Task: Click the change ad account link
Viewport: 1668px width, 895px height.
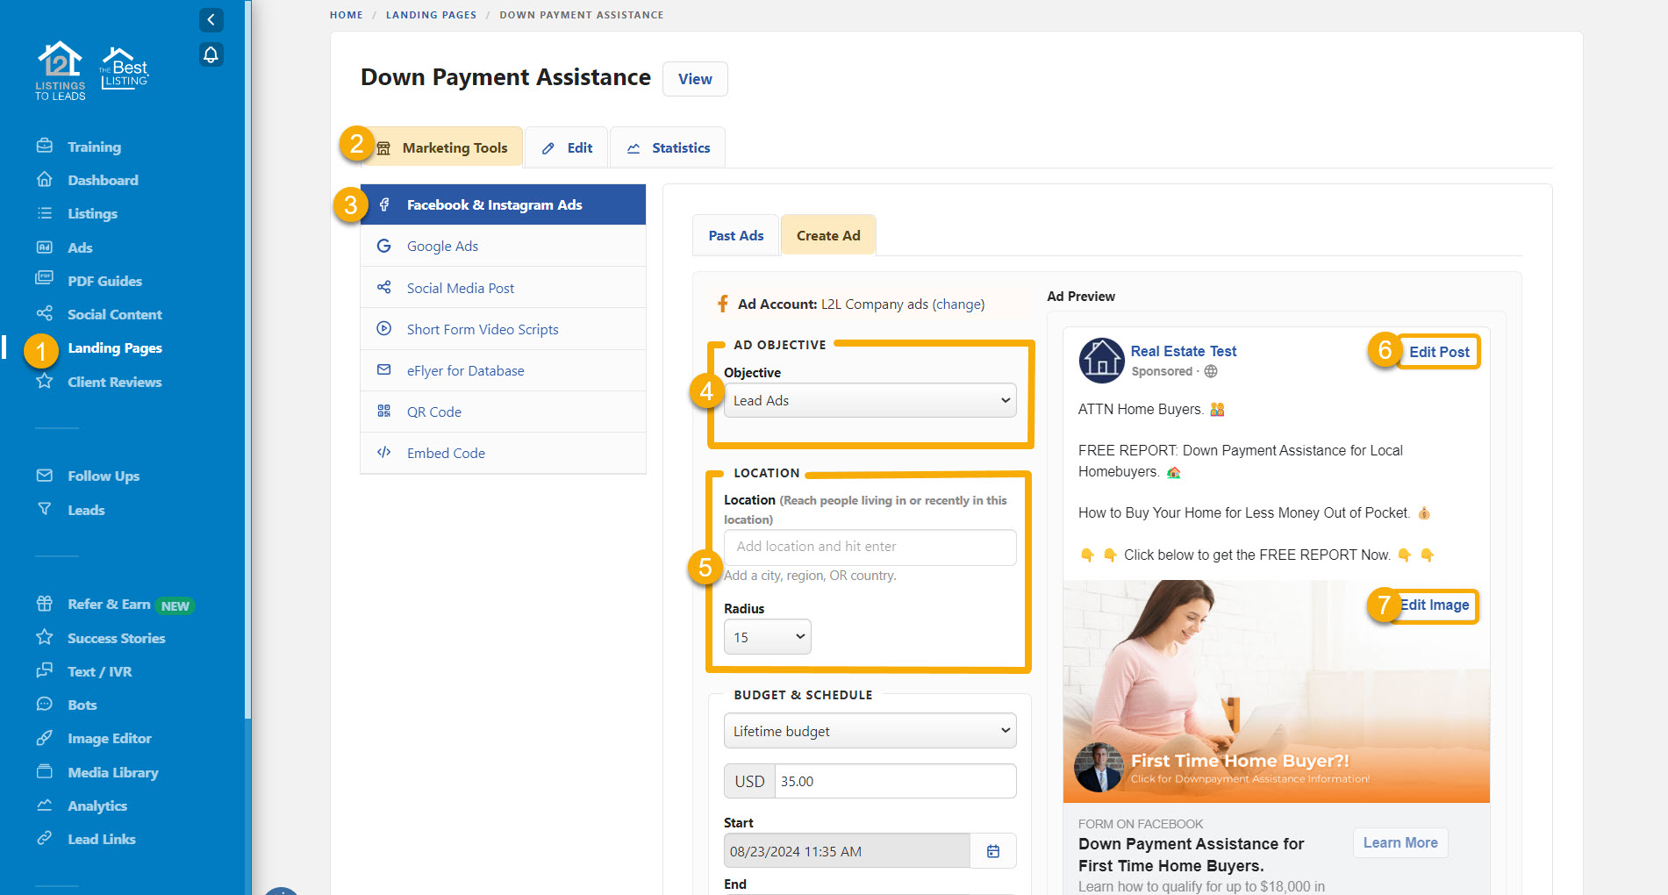Action: 958,304
